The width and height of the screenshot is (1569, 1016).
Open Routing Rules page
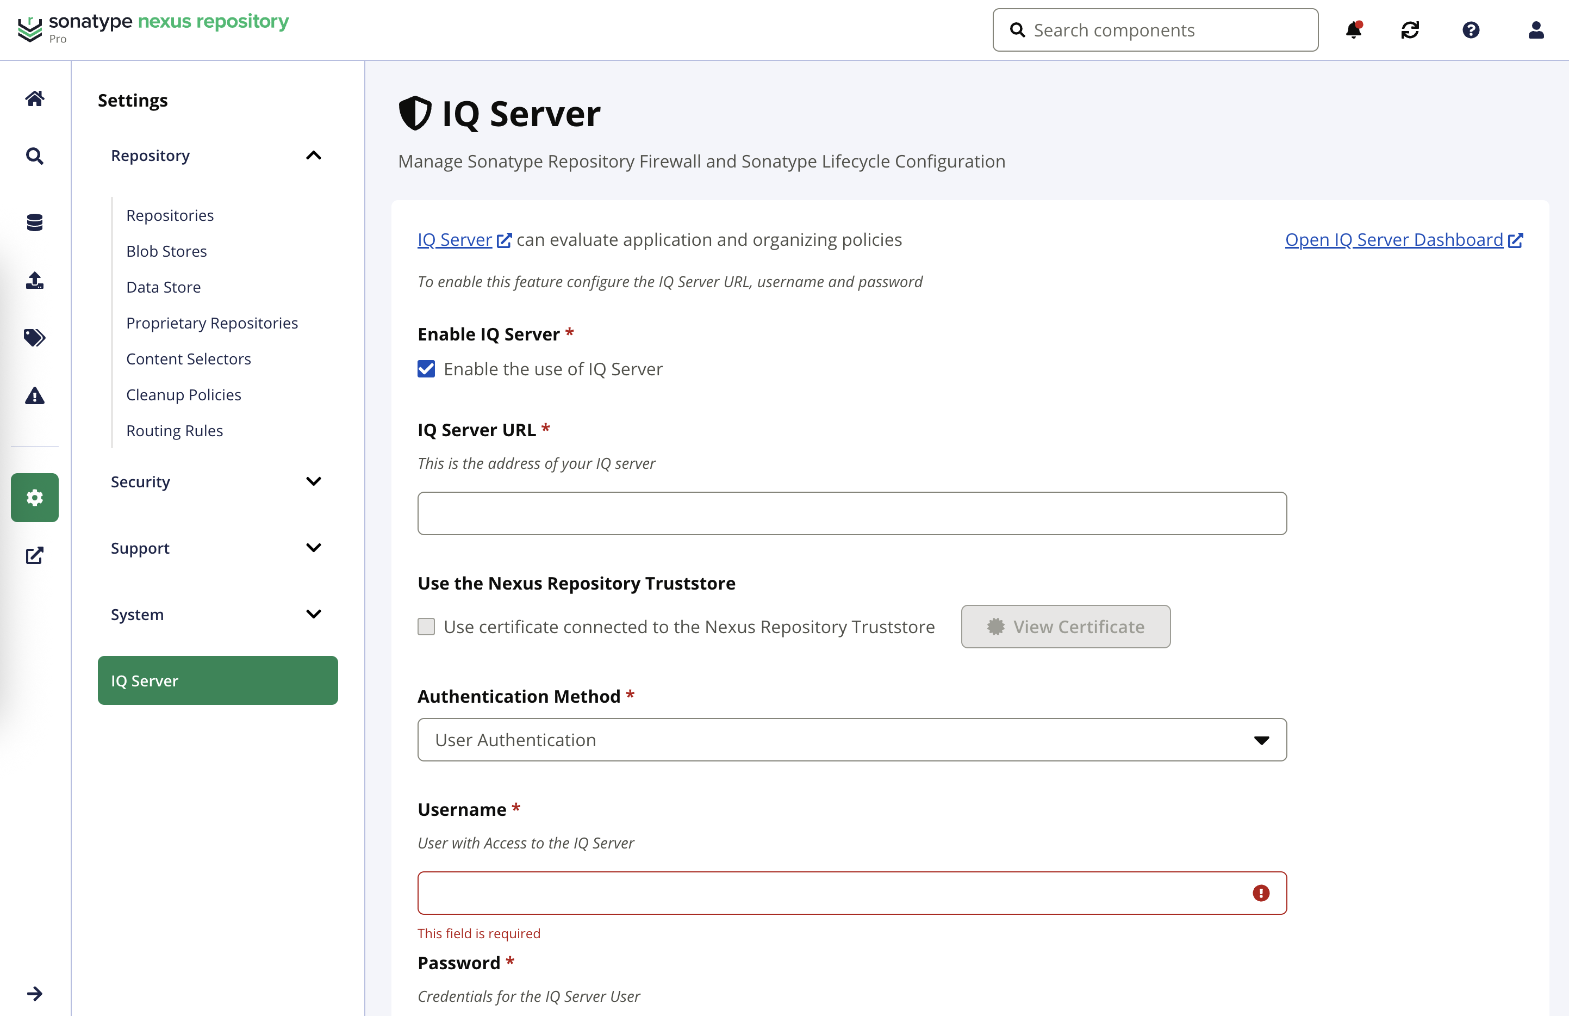click(x=175, y=431)
